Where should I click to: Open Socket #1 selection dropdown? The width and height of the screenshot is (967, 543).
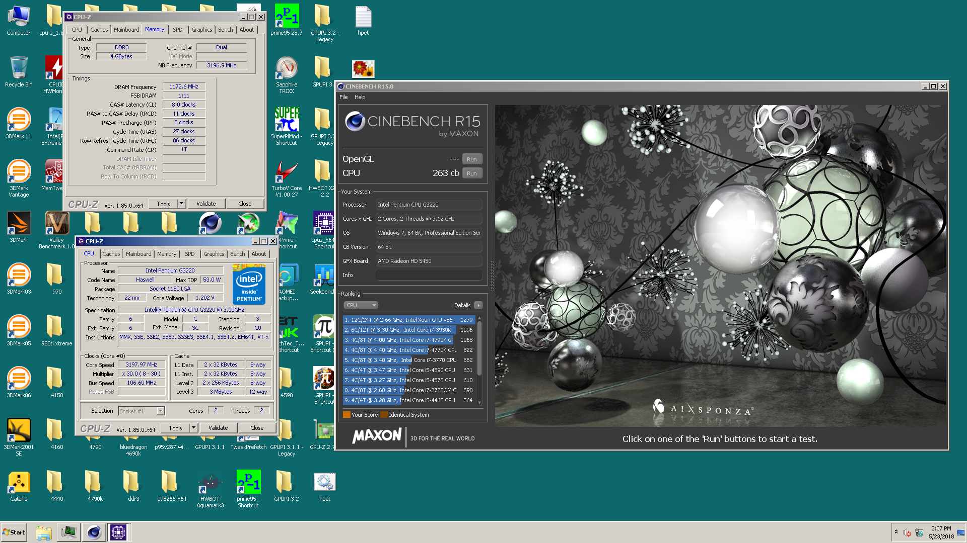click(142, 411)
